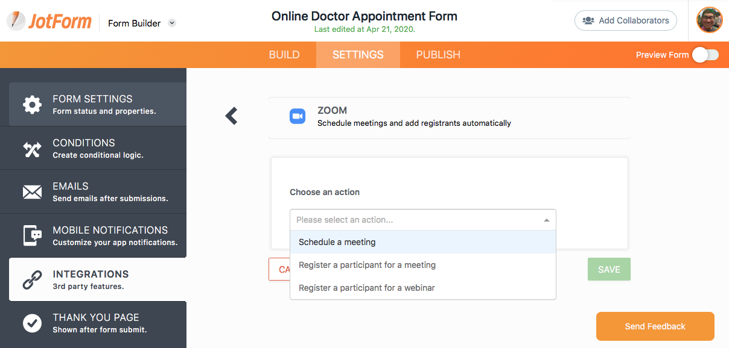Click the Form Settings gear icon
Image resolution: width=729 pixels, height=348 pixels.
[33, 104]
